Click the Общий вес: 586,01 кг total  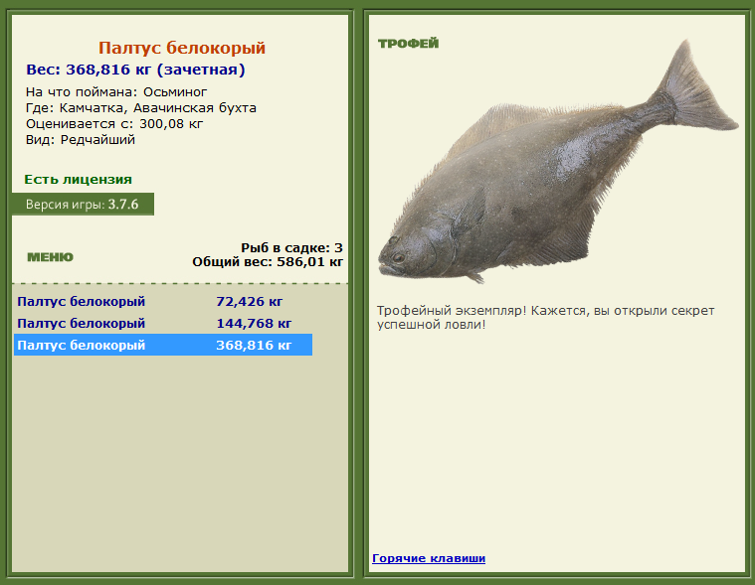(268, 262)
